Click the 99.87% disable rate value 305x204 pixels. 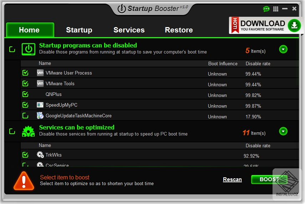(253, 106)
